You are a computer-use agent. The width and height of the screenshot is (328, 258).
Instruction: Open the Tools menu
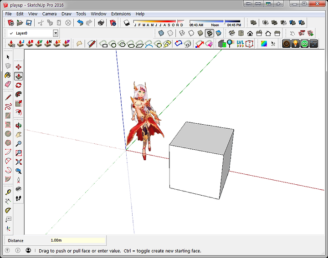(x=81, y=14)
